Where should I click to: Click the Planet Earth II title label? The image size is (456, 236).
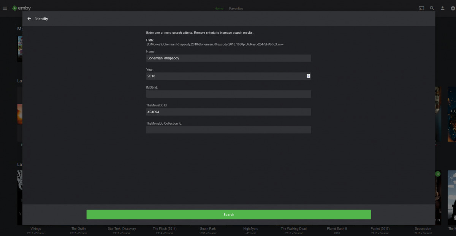[x=337, y=229]
